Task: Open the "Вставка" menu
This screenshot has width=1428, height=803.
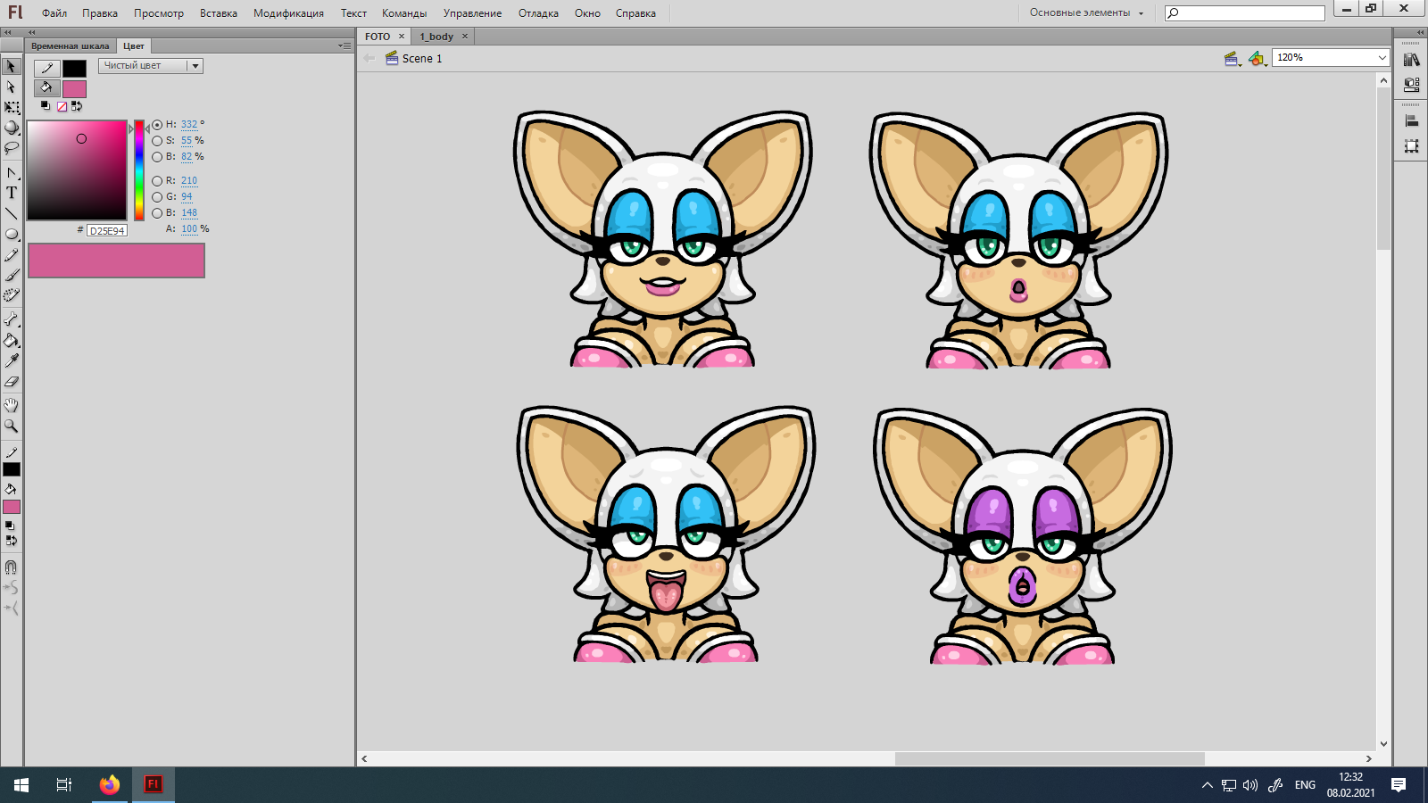Action: click(219, 13)
